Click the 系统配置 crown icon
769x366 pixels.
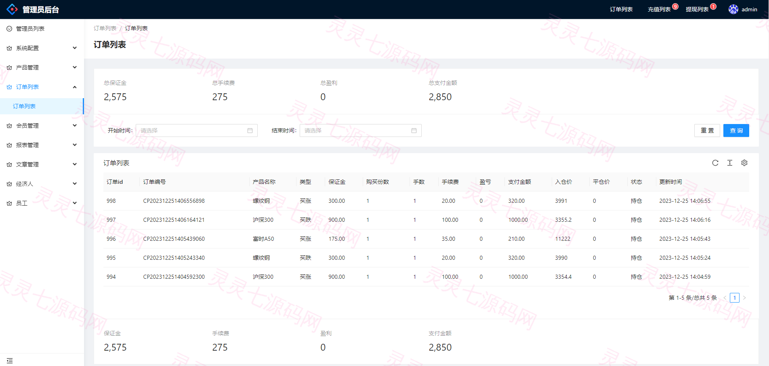point(9,48)
